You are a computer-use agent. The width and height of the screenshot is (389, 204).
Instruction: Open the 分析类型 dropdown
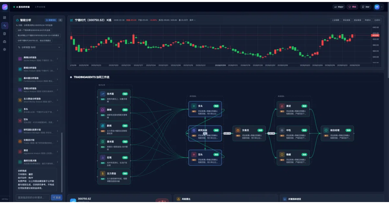(39, 47)
